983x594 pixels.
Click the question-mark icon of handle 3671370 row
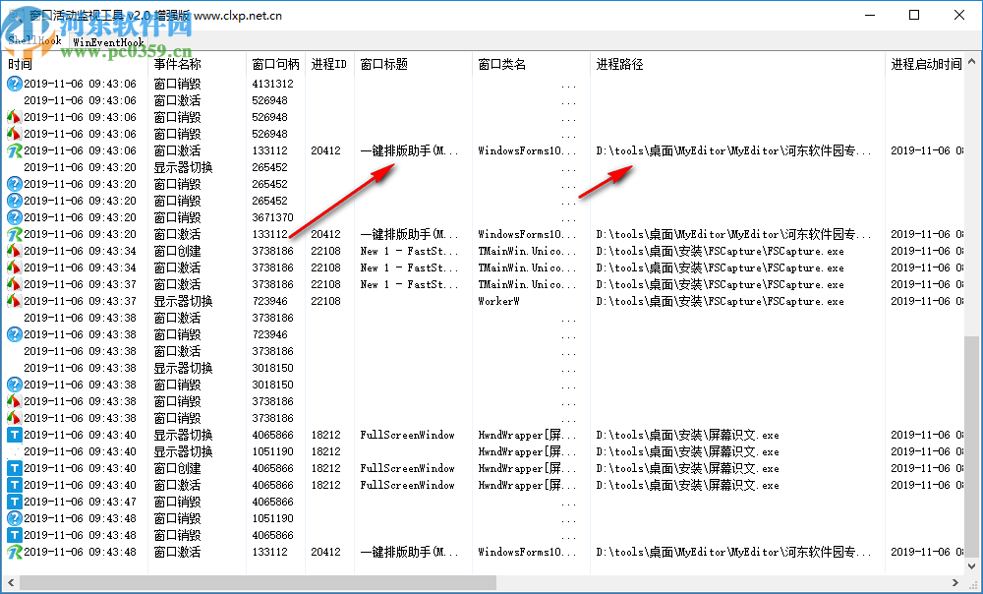(x=14, y=217)
